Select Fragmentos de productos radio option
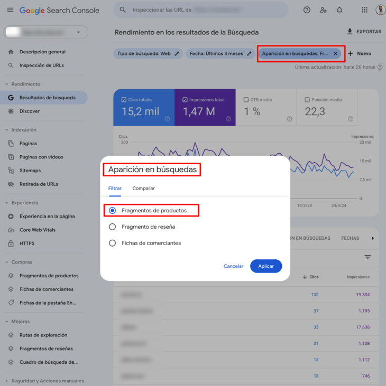Viewport: 386px width, 386px height. (x=113, y=211)
